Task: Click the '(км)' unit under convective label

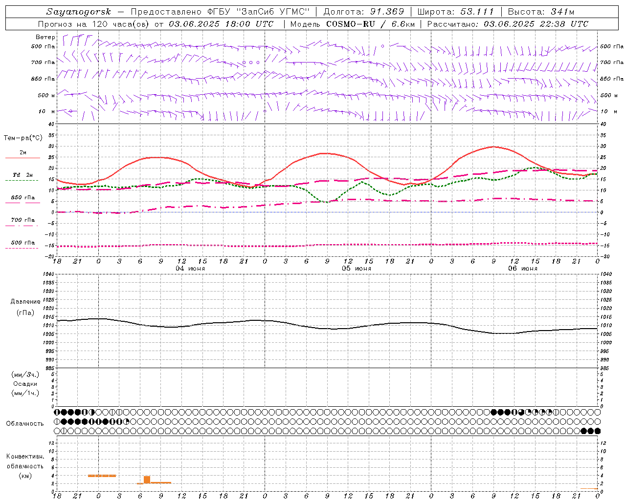Action: click(25, 475)
